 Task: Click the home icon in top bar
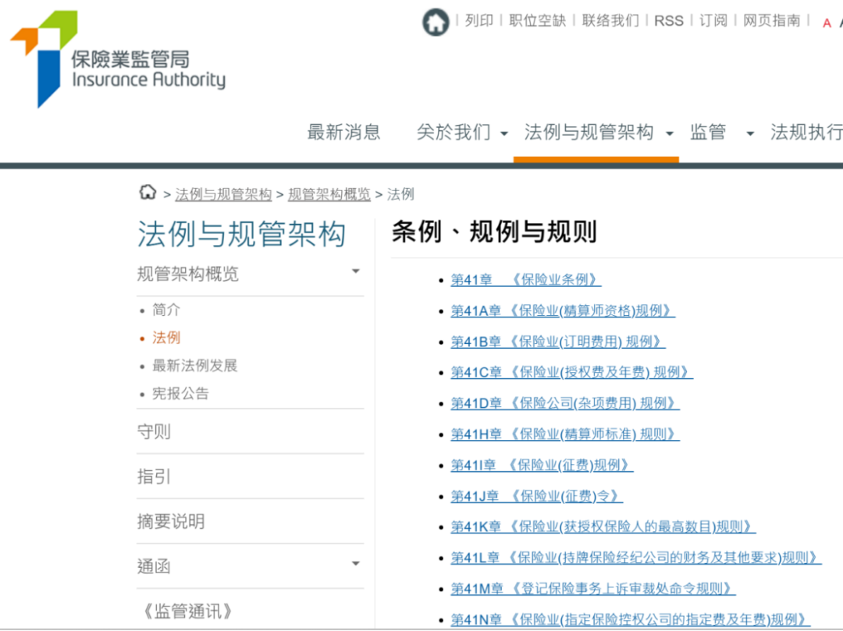[x=436, y=22]
